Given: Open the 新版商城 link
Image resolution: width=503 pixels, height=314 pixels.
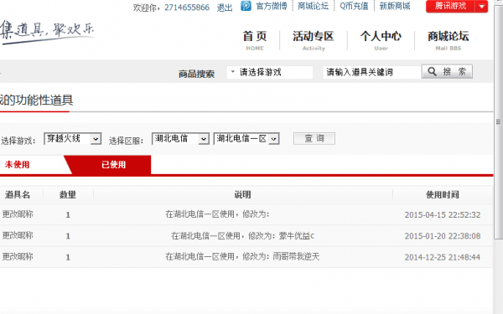Looking at the screenshot, I should [x=395, y=6].
